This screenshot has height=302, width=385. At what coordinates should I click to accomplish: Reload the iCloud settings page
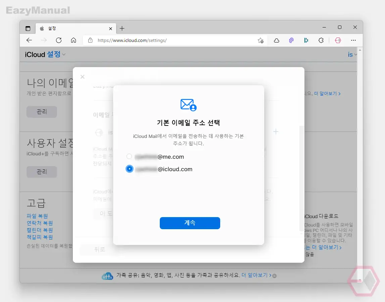[x=59, y=40]
